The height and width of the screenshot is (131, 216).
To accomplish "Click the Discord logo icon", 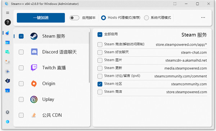I will (34, 52).
